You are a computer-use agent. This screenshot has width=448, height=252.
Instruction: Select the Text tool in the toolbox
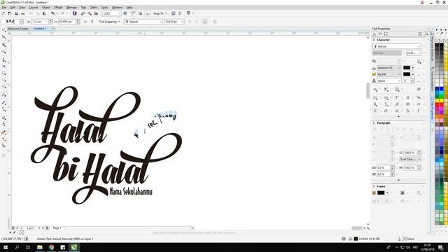[3, 94]
